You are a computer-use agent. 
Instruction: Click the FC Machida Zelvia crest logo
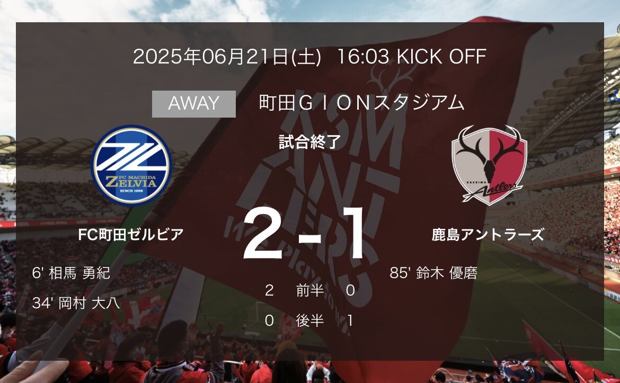click(131, 166)
